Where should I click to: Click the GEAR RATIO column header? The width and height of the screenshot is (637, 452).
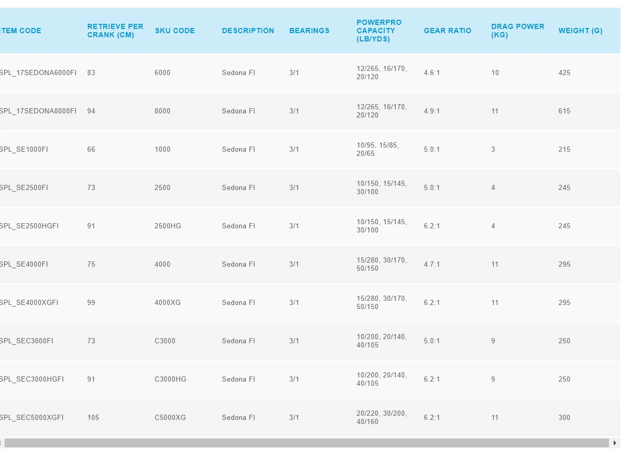click(x=447, y=31)
